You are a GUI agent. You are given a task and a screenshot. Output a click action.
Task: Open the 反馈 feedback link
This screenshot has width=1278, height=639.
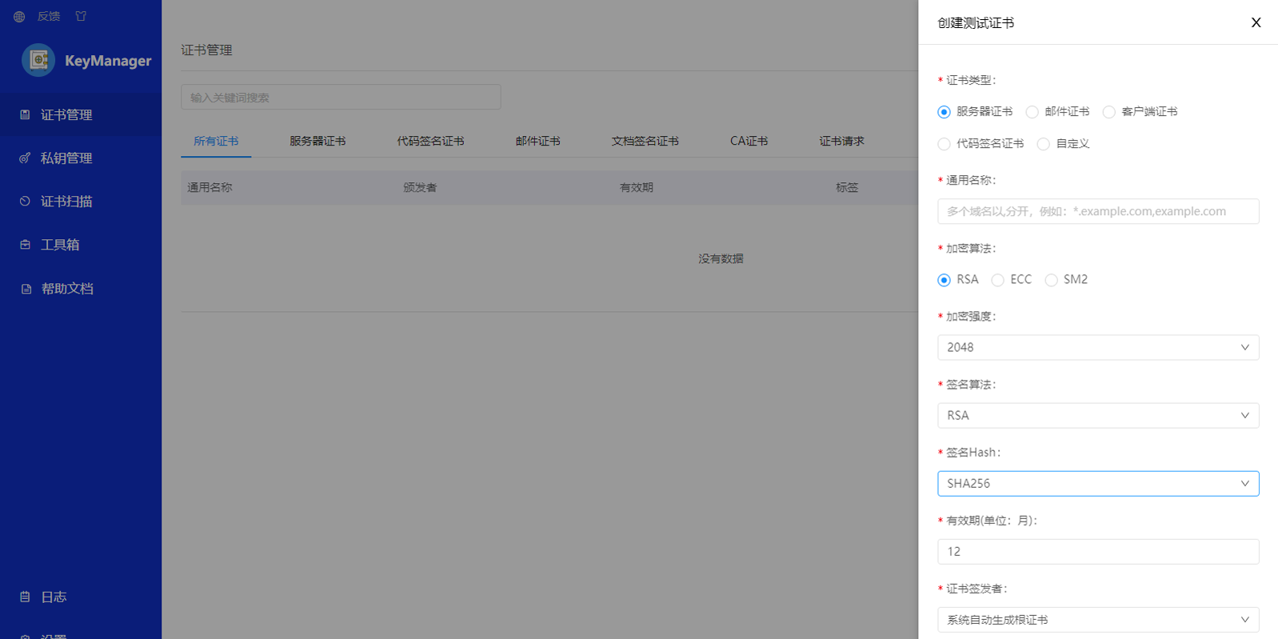point(49,16)
